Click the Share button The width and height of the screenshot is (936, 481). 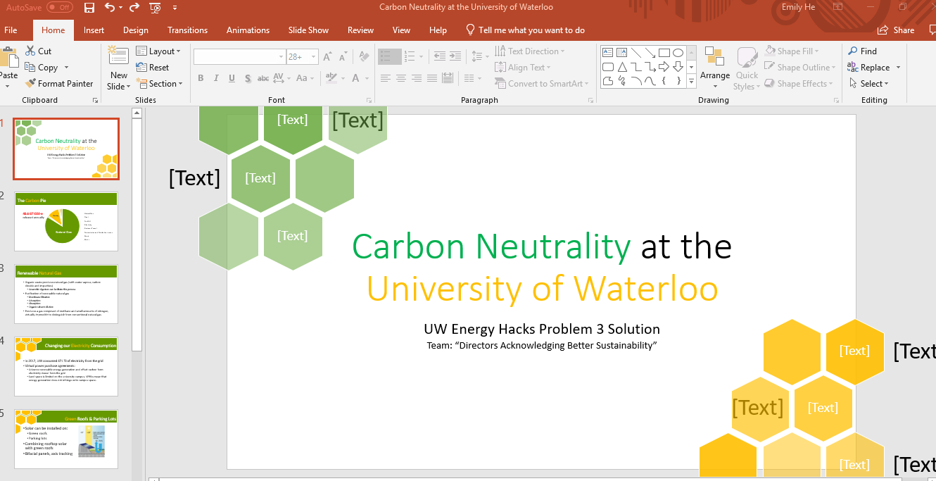coord(897,30)
